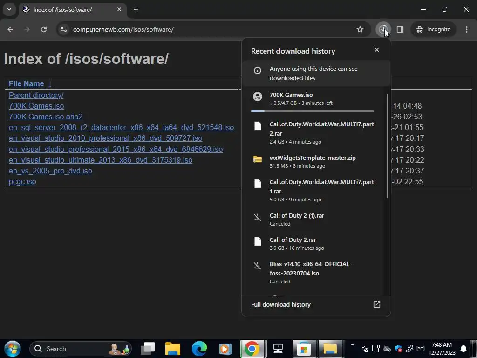Close the Index of /isos/software/ tab
The height and width of the screenshot is (358, 477).
(x=119, y=9)
